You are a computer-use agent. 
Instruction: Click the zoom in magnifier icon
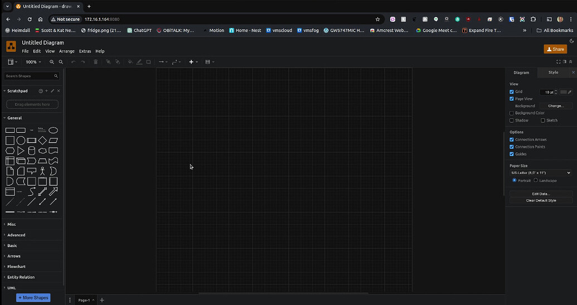pos(52,62)
